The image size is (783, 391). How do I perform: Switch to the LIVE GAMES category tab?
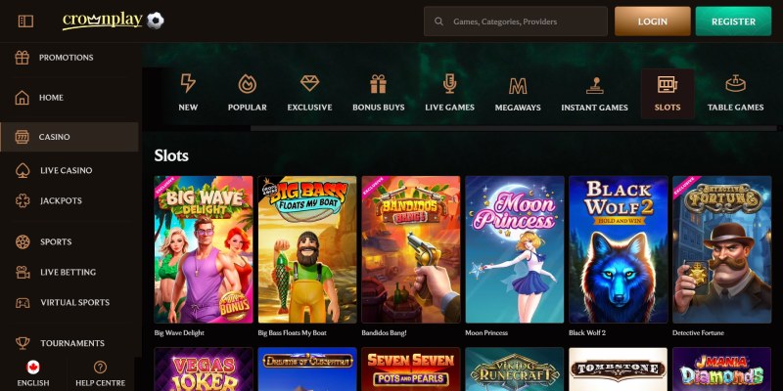[x=450, y=108]
